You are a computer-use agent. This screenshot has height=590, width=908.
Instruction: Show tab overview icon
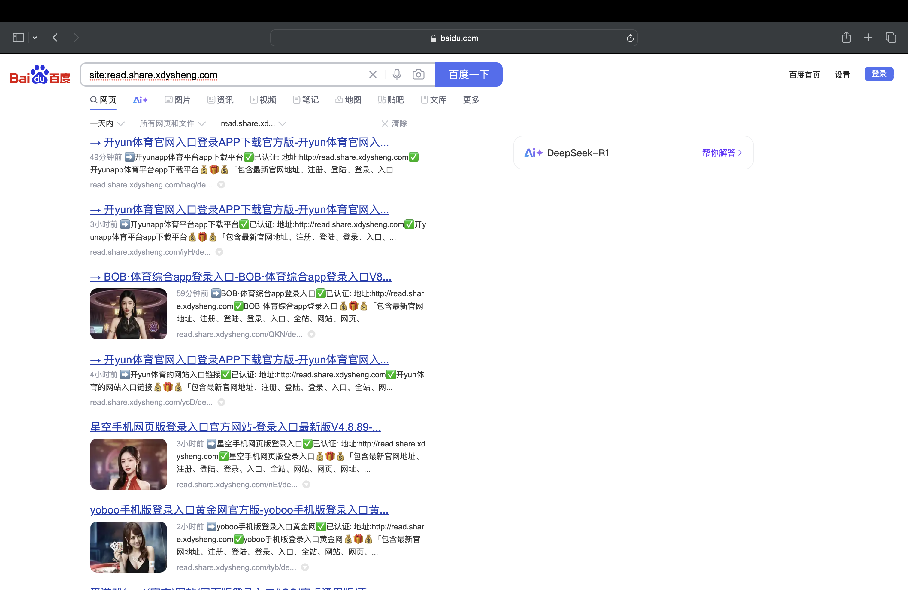pos(891,37)
